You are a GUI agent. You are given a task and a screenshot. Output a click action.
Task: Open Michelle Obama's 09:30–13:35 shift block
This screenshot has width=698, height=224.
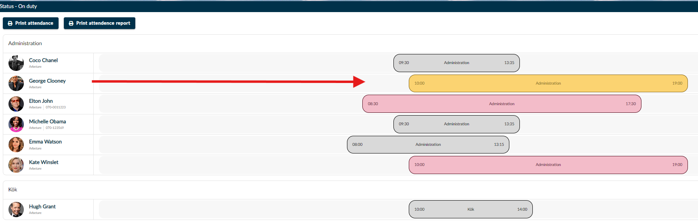[456, 124]
